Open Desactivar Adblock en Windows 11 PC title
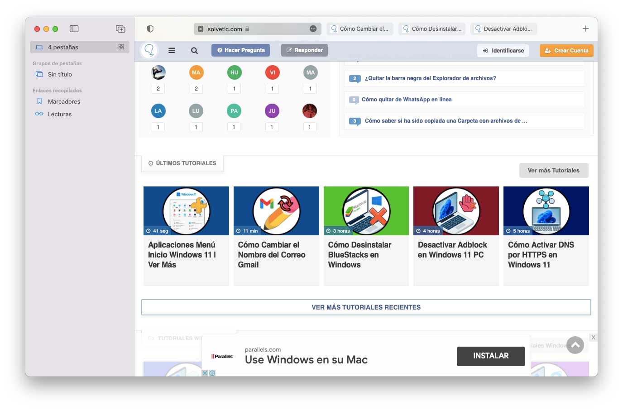 452,250
